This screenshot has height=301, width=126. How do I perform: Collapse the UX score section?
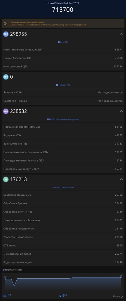click(121, 179)
